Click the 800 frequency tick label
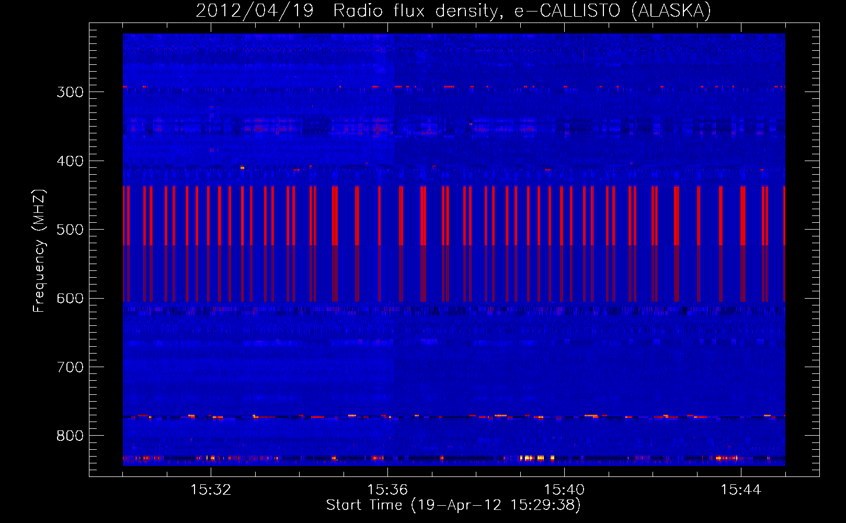This screenshot has width=846, height=523. (x=70, y=436)
